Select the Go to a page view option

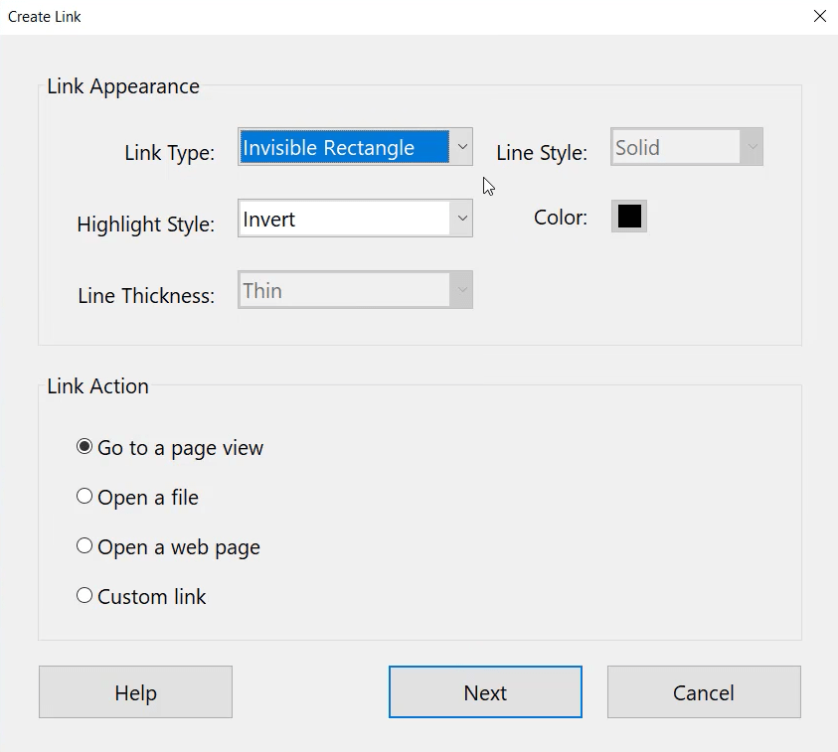tap(84, 446)
